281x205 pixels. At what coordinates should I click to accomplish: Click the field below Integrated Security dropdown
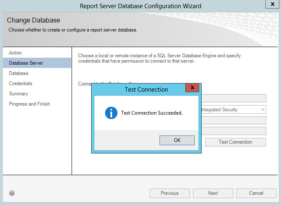[x=234, y=120]
